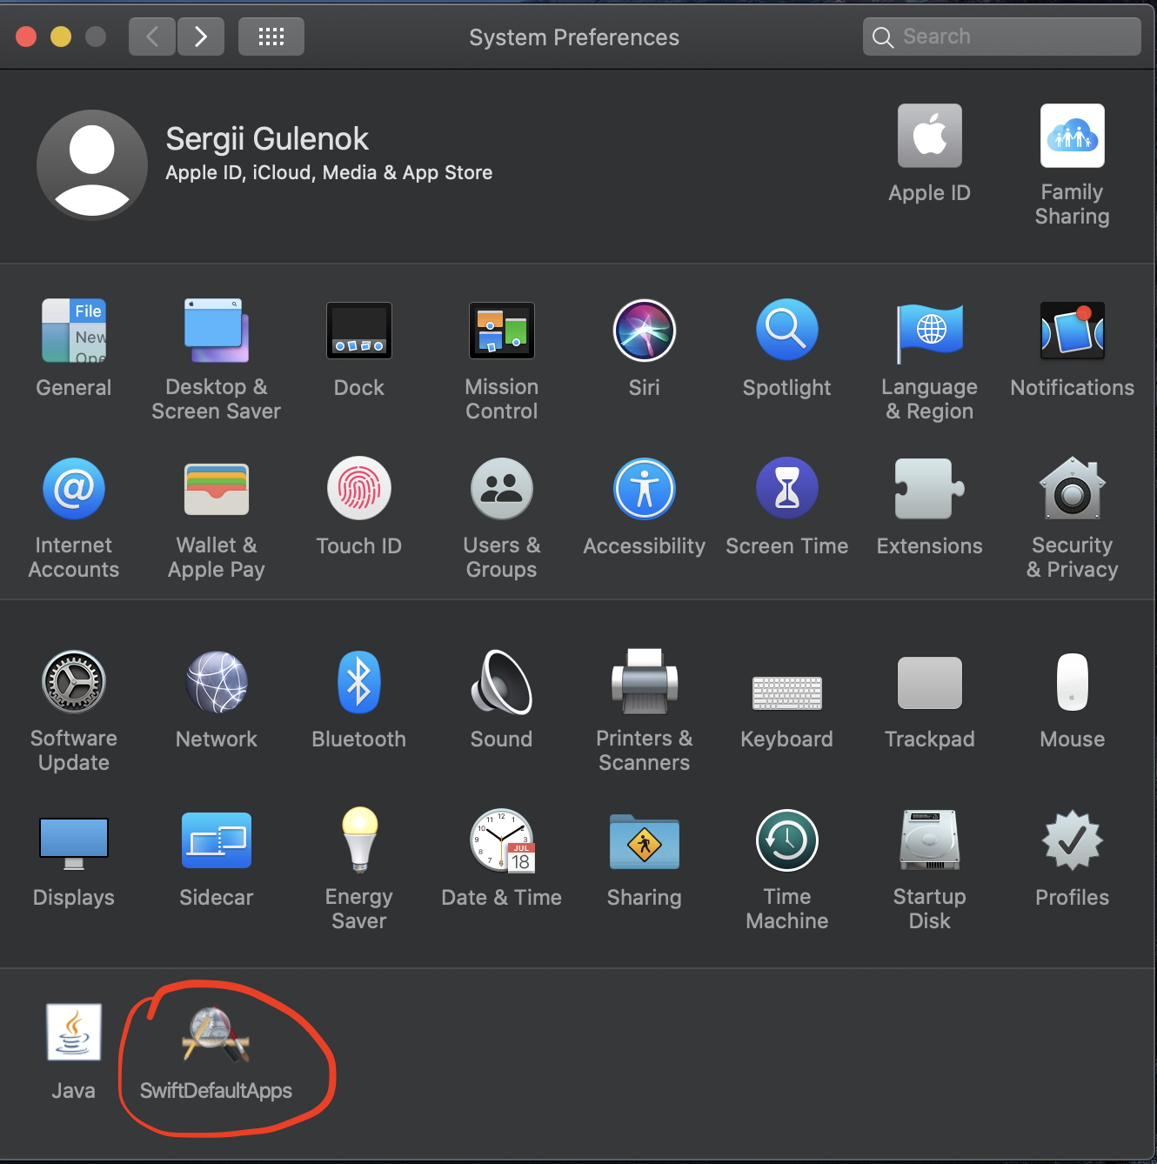Click the Sergii Gulenok profile picture

(91, 164)
